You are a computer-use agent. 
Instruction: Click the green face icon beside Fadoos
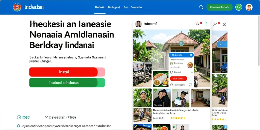172,63
